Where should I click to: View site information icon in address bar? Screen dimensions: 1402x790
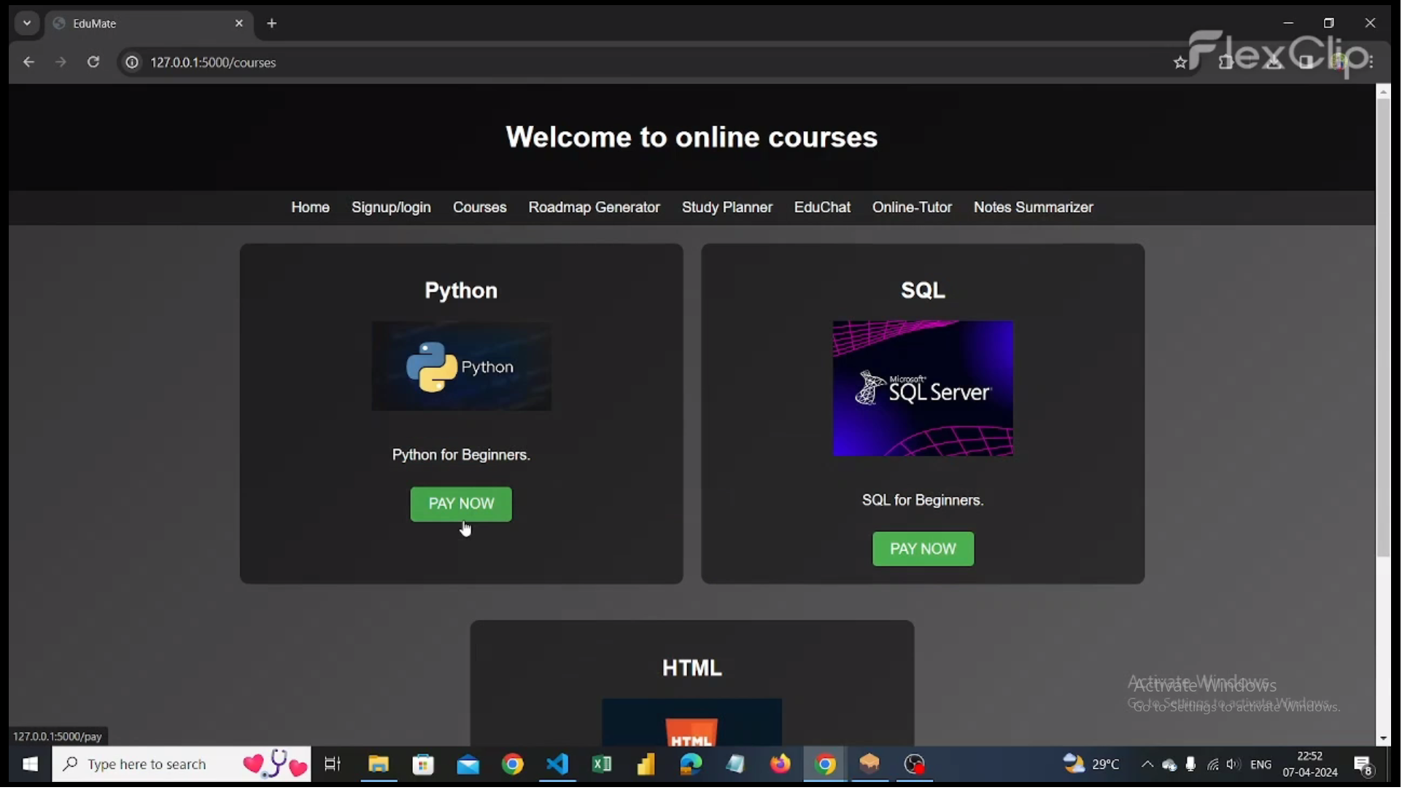click(x=132, y=63)
